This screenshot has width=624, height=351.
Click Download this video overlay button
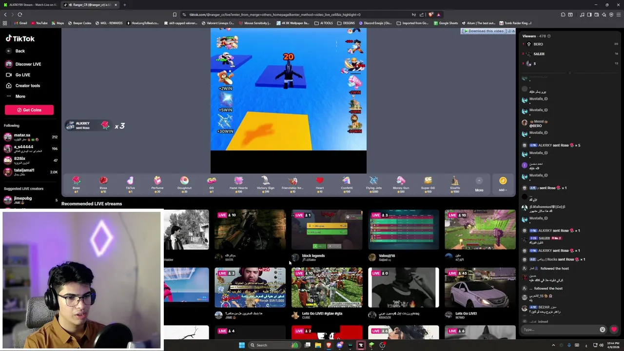(484, 31)
